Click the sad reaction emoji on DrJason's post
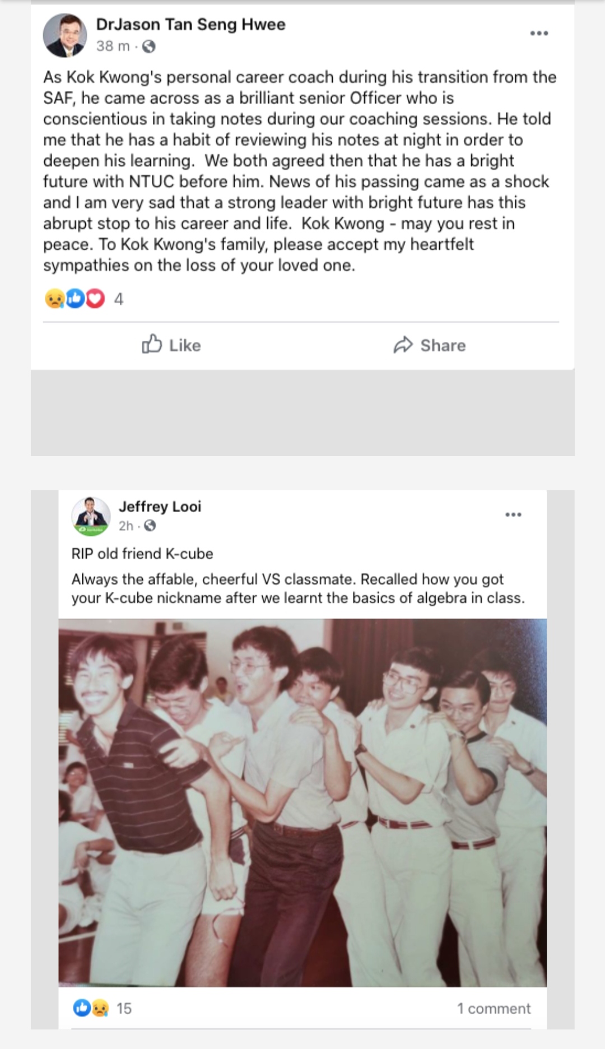 (54, 299)
